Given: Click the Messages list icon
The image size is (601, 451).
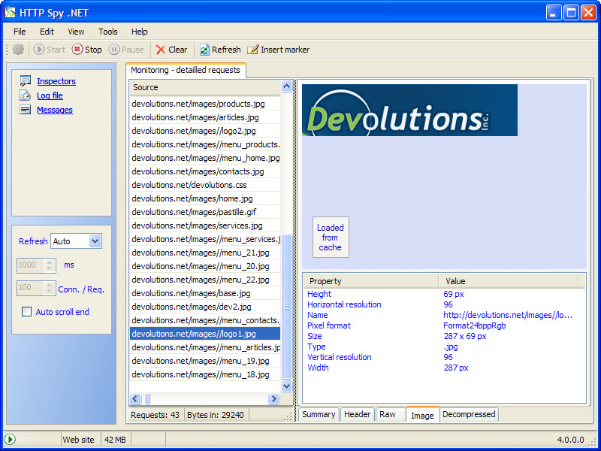Looking at the screenshot, I should (x=26, y=110).
